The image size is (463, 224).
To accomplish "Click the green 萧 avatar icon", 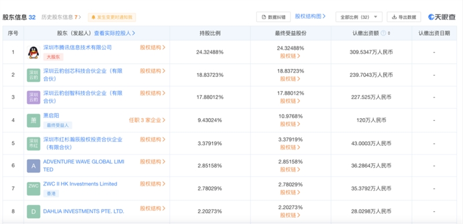I will point(34,120).
